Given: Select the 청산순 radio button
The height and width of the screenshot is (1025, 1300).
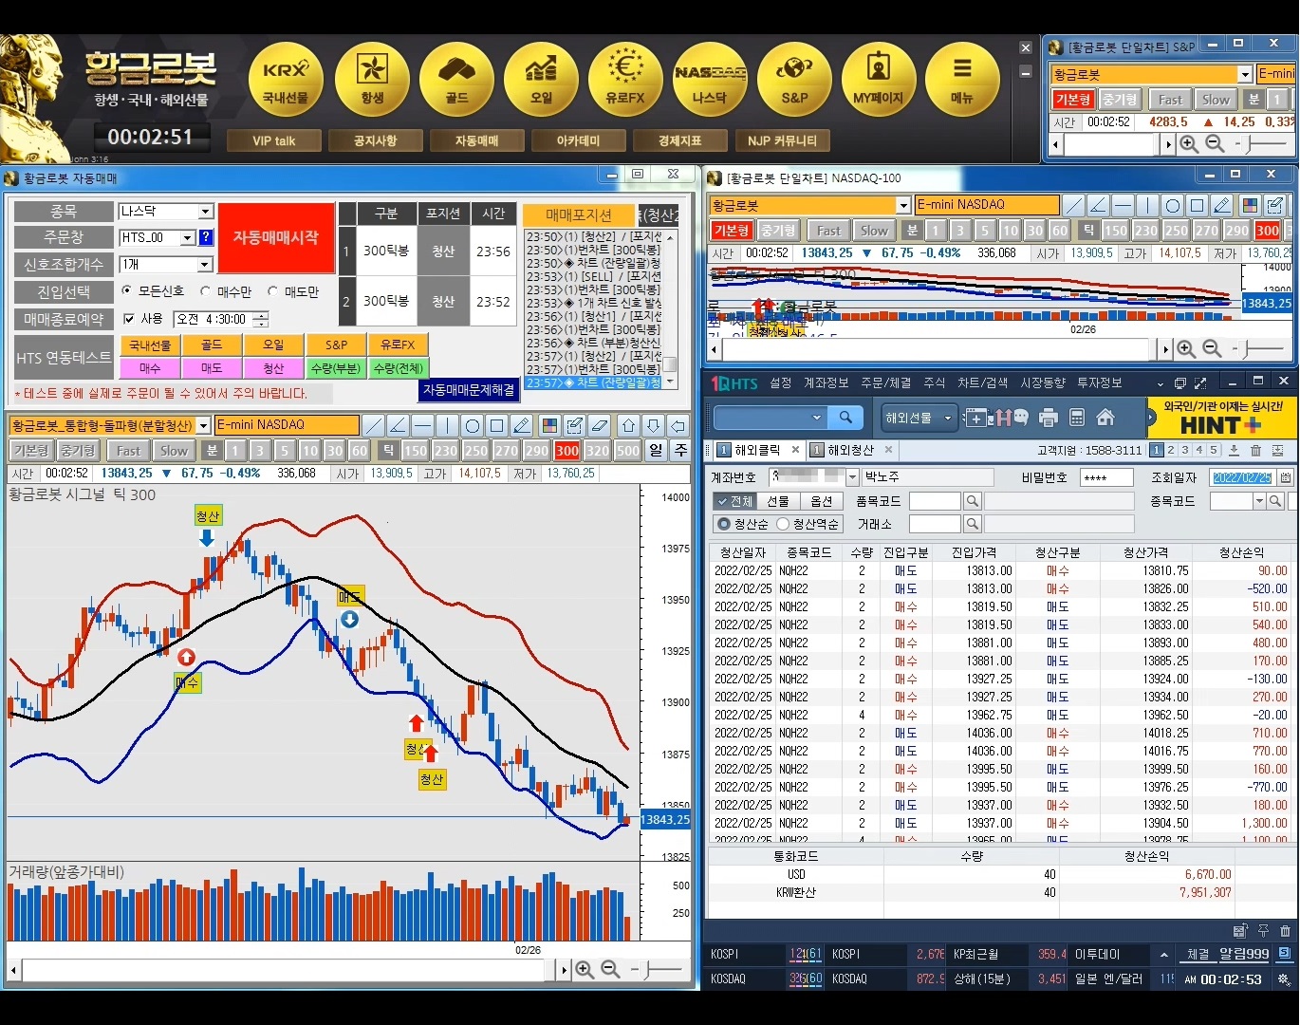Looking at the screenshot, I should click(724, 524).
